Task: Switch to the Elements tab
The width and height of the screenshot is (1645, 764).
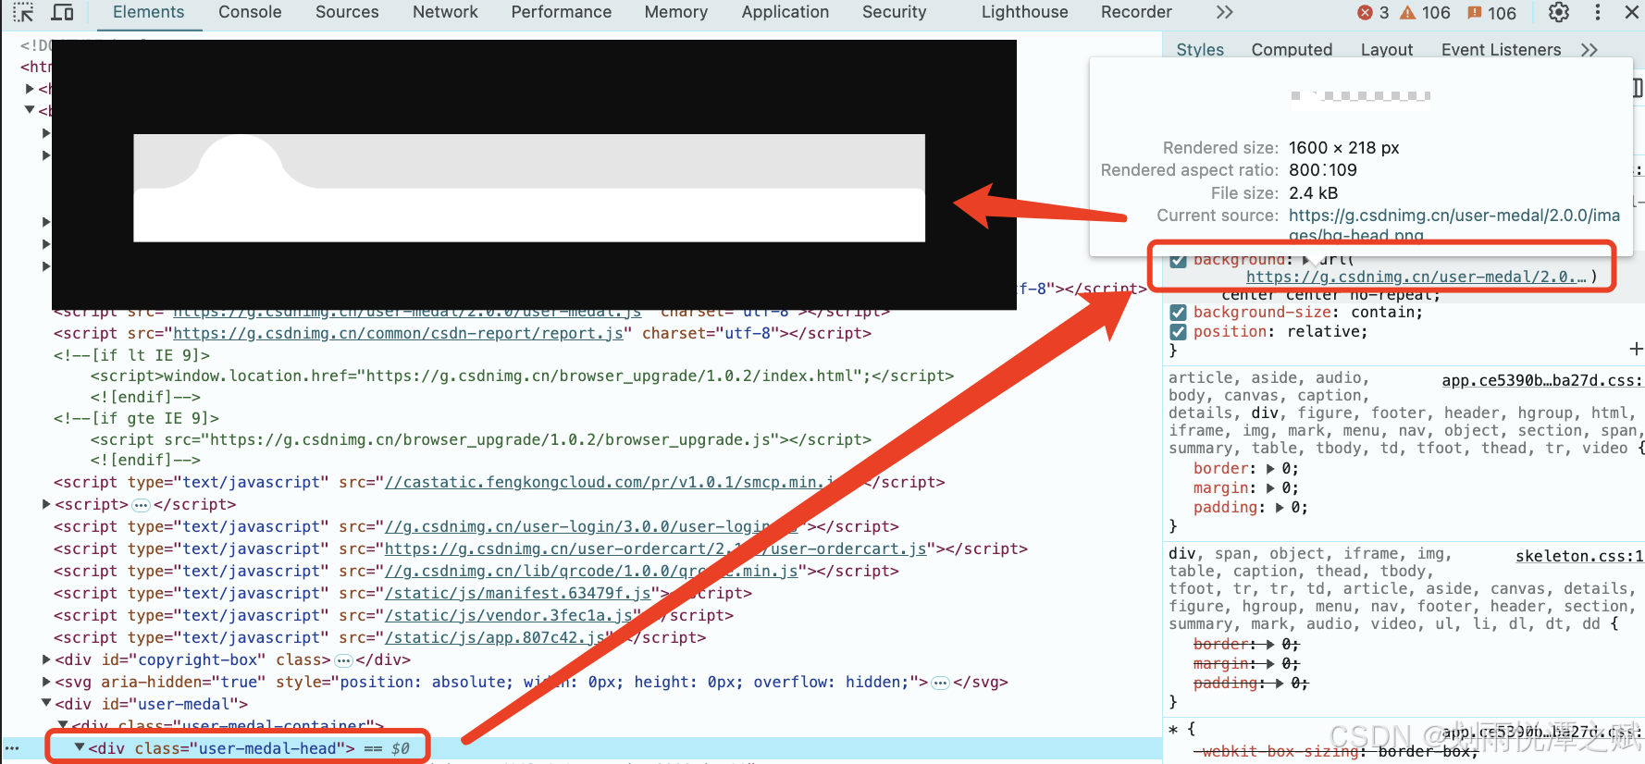Action: coord(149,12)
